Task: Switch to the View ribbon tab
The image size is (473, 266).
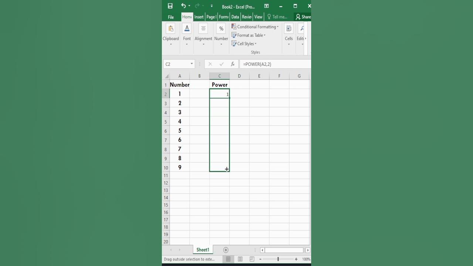Action: click(x=258, y=17)
